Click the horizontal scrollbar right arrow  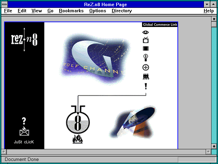click(x=208, y=152)
